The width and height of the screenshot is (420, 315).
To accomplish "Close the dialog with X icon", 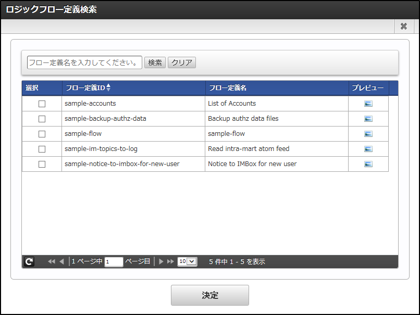I will [x=404, y=26].
